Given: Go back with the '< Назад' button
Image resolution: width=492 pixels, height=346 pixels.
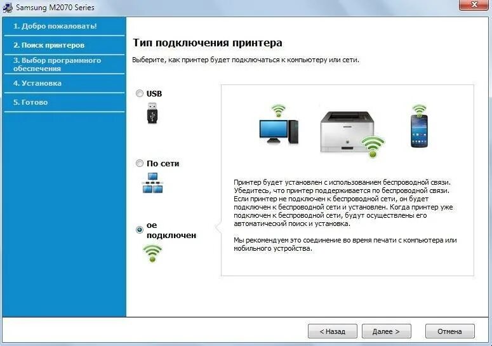Looking at the screenshot, I should [x=333, y=331].
